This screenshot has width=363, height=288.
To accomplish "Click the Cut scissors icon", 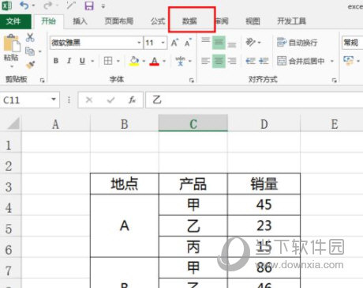I will pos(30,37).
